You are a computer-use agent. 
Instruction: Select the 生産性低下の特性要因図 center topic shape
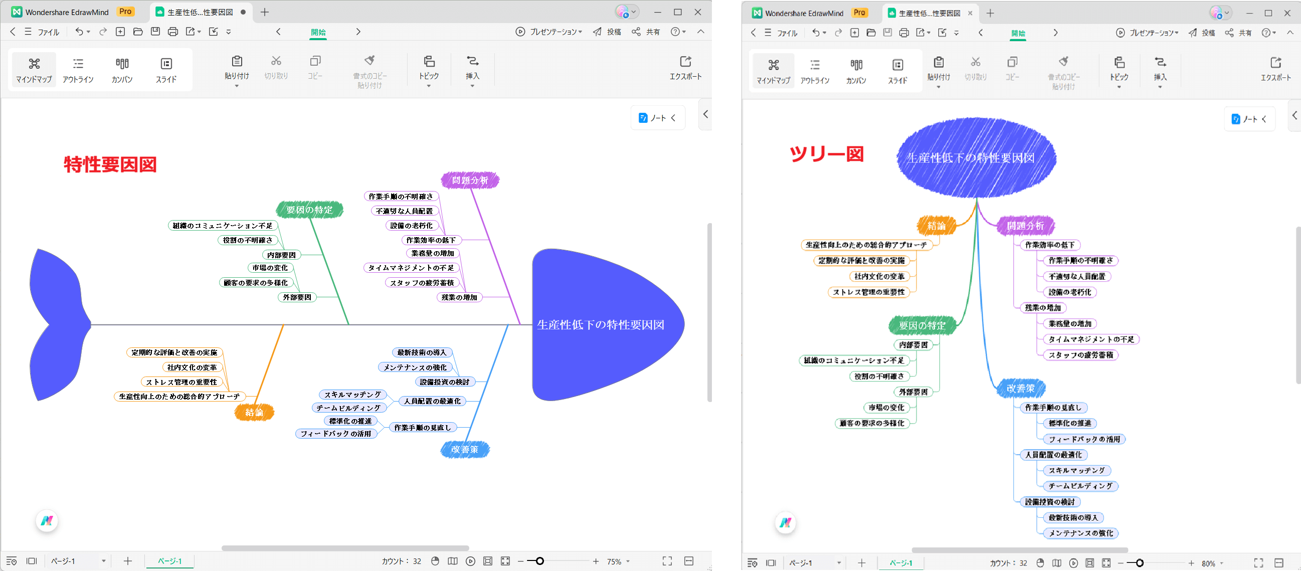click(x=601, y=326)
